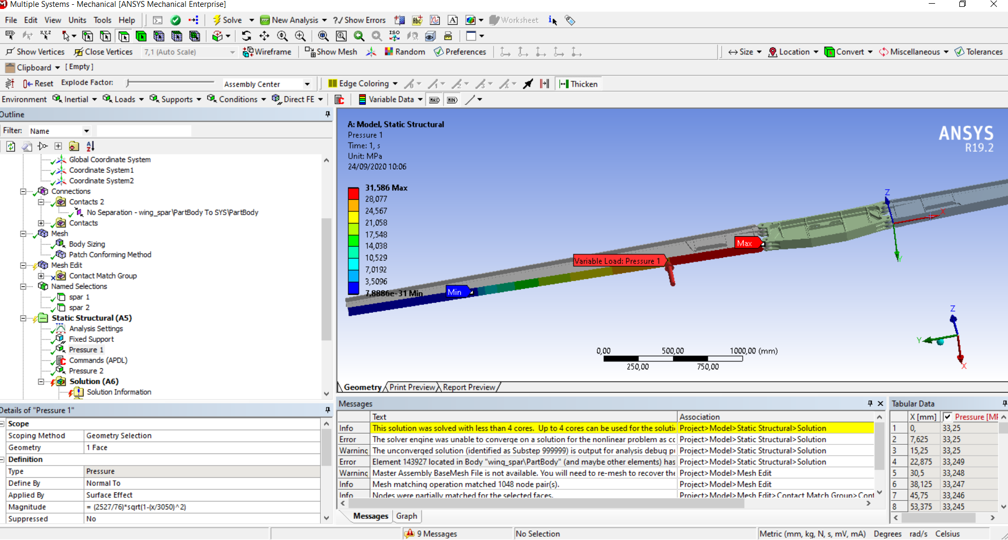Click the Rotate view tool icon
Screen dimensions: 1008x540
[246, 36]
